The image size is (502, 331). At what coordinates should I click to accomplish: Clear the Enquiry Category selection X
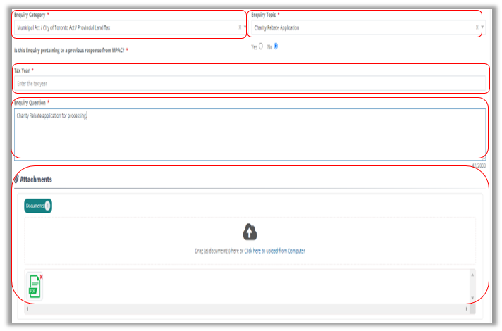point(240,27)
